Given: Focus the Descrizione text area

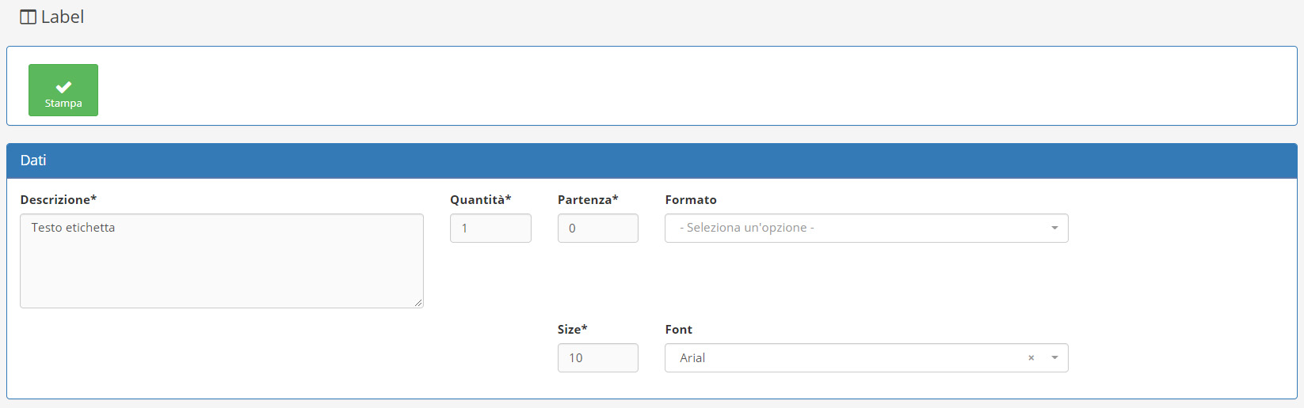Looking at the screenshot, I should [x=221, y=261].
